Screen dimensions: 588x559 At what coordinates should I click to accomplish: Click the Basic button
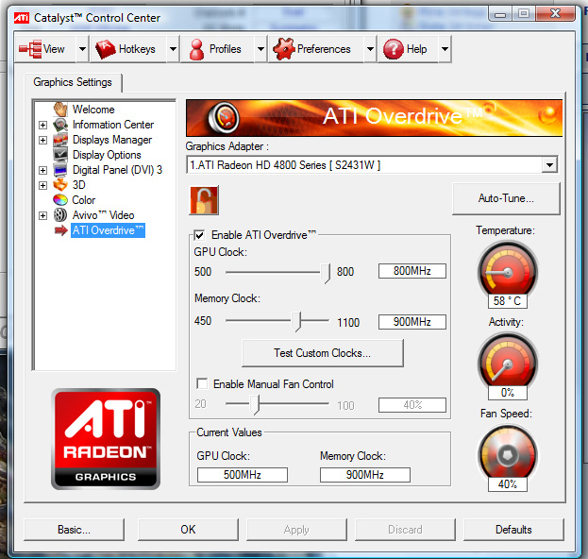point(74,530)
